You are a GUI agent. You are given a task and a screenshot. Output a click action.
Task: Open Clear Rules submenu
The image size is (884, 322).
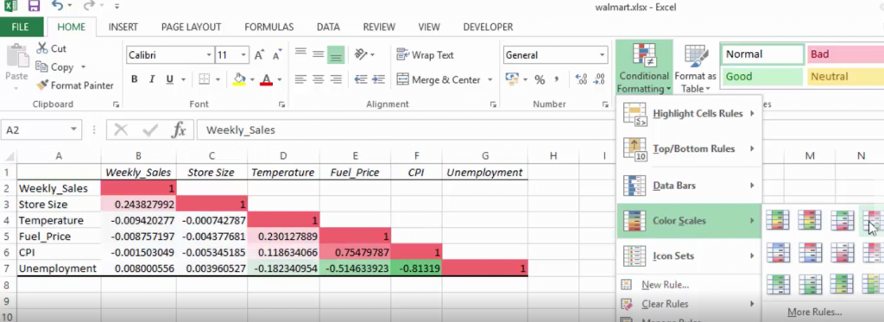[x=689, y=304]
